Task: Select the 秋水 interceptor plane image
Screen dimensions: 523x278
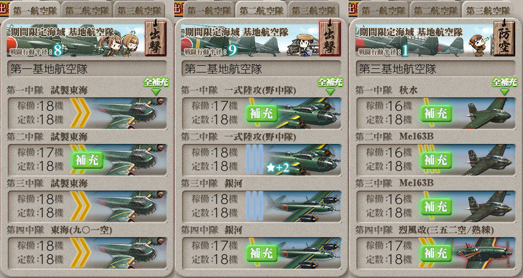Action: [x=486, y=113]
